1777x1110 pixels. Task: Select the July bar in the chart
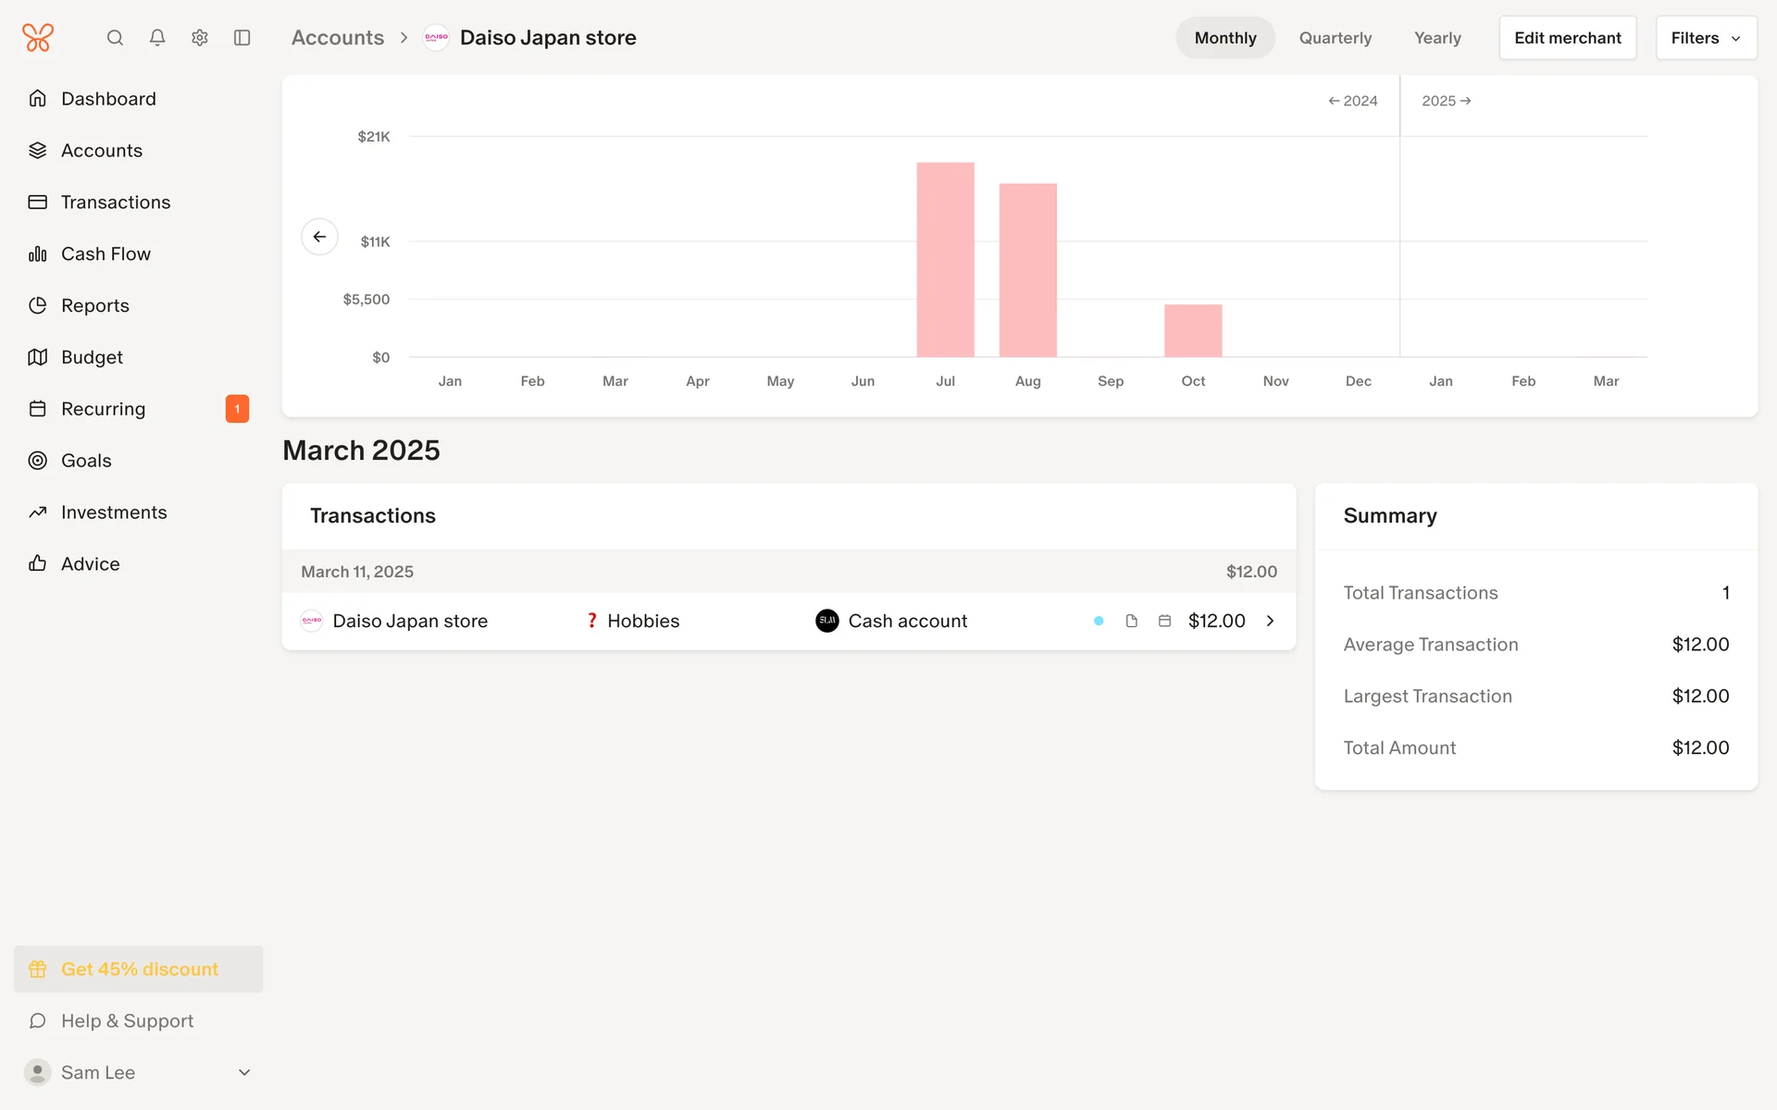pyautogui.click(x=945, y=260)
